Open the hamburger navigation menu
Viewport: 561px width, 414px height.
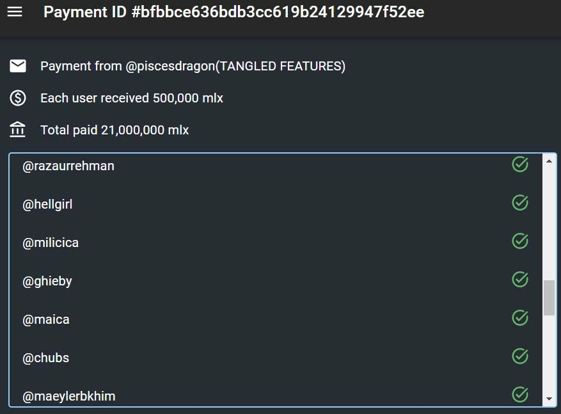[x=15, y=12]
